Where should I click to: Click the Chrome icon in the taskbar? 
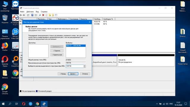(37, 104)
